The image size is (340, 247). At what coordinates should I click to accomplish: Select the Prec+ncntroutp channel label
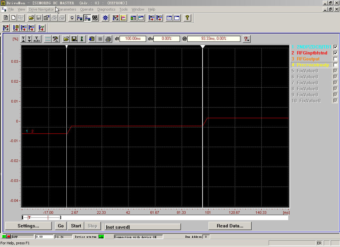313,65
